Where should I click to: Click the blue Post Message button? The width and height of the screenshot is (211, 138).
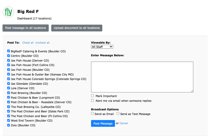click(x=103, y=124)
